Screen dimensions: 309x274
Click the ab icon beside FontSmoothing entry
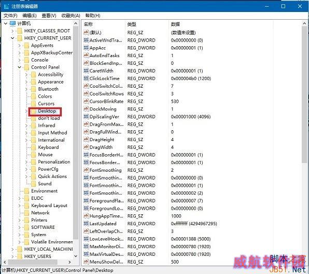click(86, 170)
